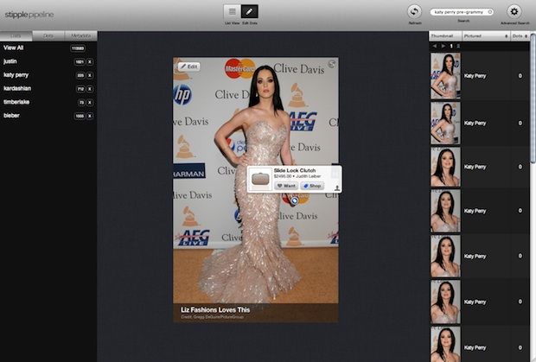The width and height of the screenshot is (536, 362).
Task: Select the 'bieber' list
Action: 11,116
